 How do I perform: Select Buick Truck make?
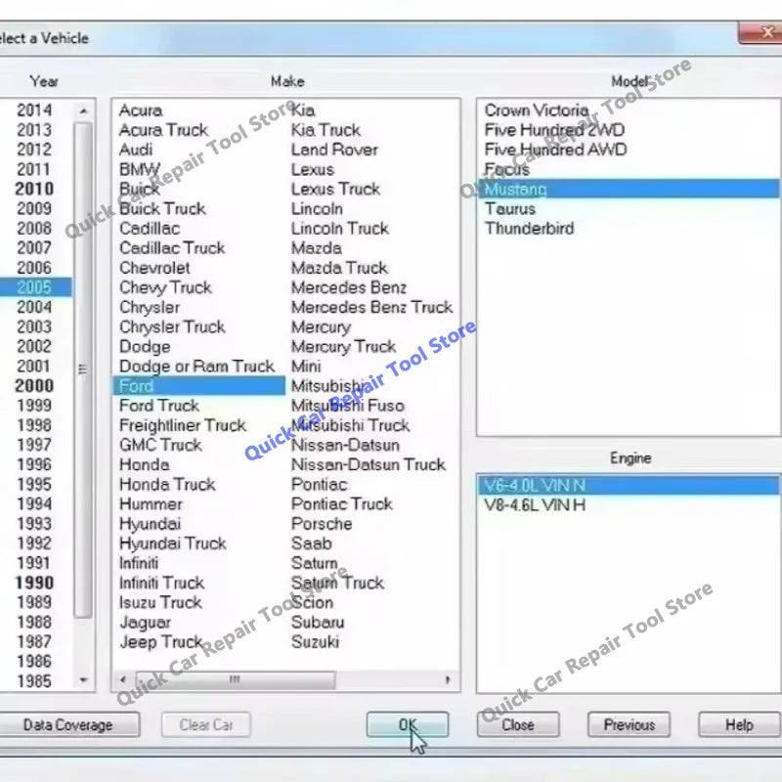[162, 208]
